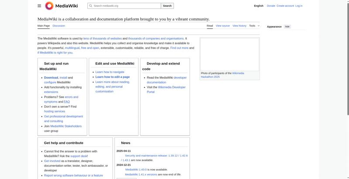Open the hosting services link
The height and width of the screenshot is (179, 349).
point(55,111)
